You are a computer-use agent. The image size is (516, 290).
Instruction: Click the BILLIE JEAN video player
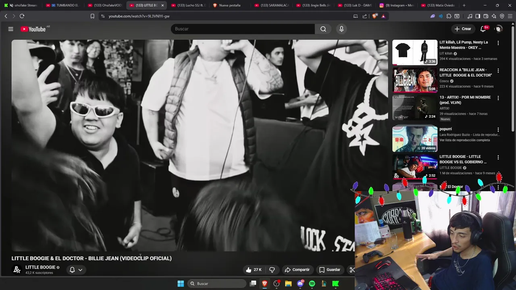pos(200,145)
